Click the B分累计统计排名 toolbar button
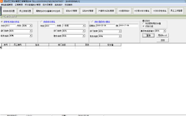The height and width of the screenshot is (116, 186). tap(142, 11)
